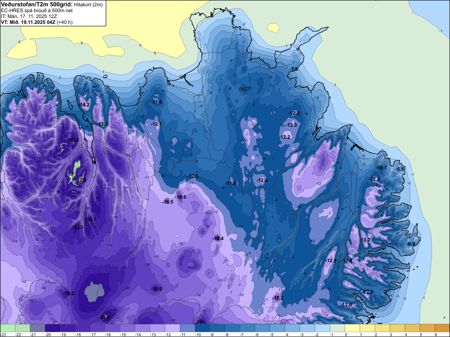The width and height of the screenshot is (450, 337).
Task: Pick the dark purple swatch labeled -20
Action: (x=53, y=328)
